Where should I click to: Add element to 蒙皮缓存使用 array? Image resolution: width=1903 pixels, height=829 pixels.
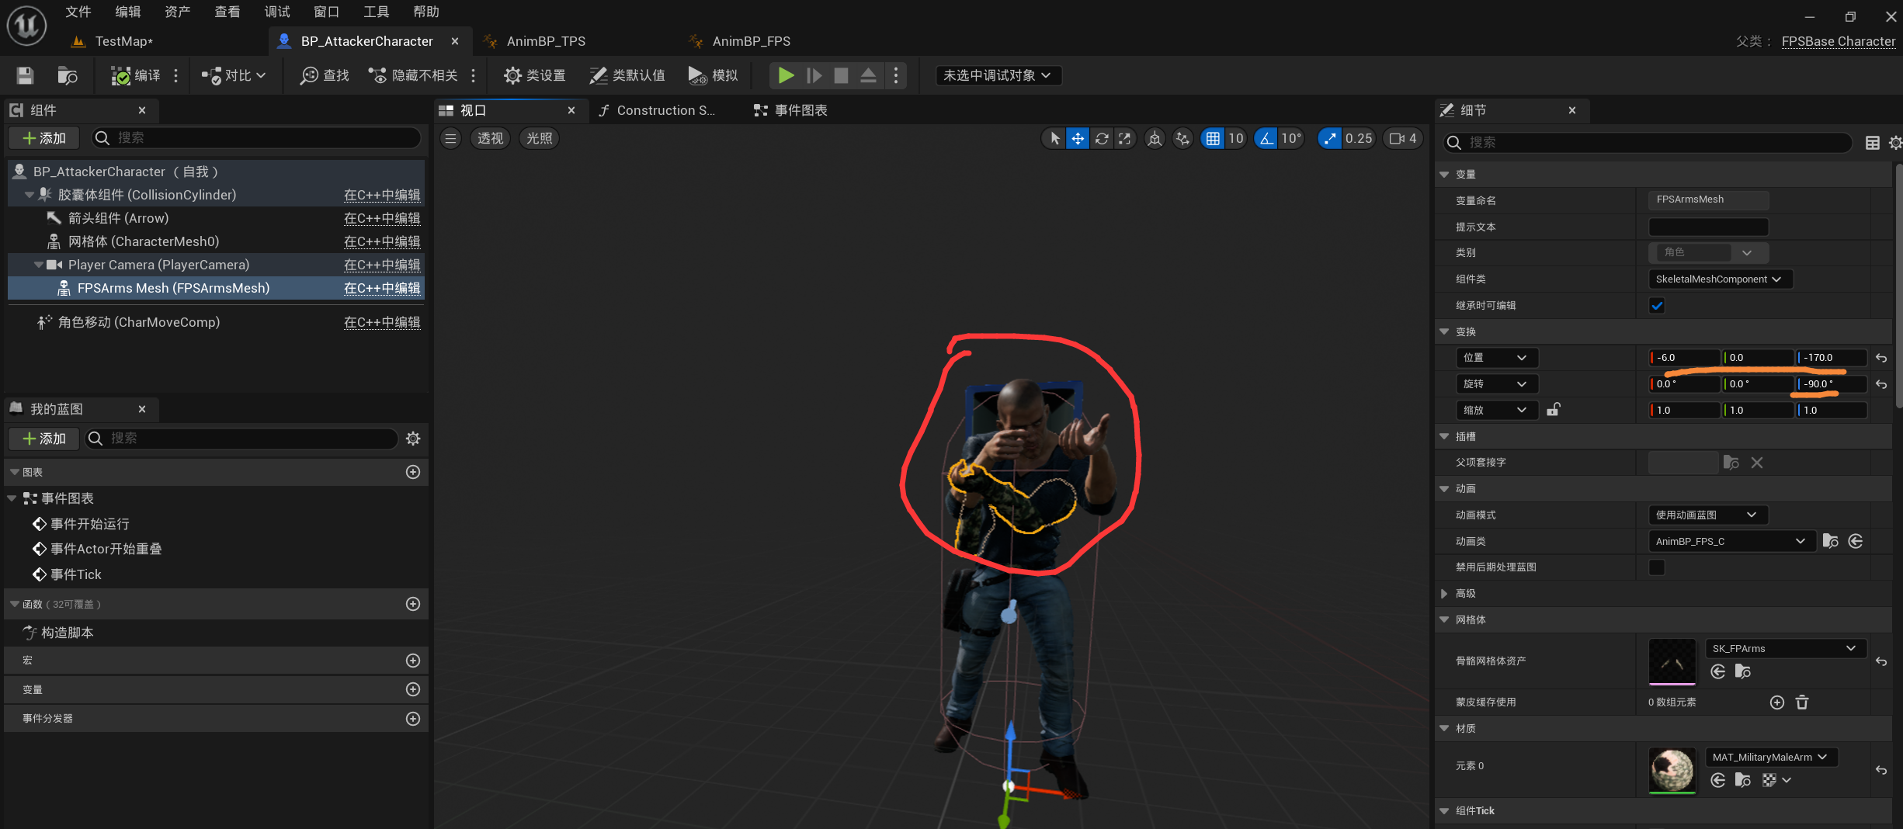click(1777, 702)
